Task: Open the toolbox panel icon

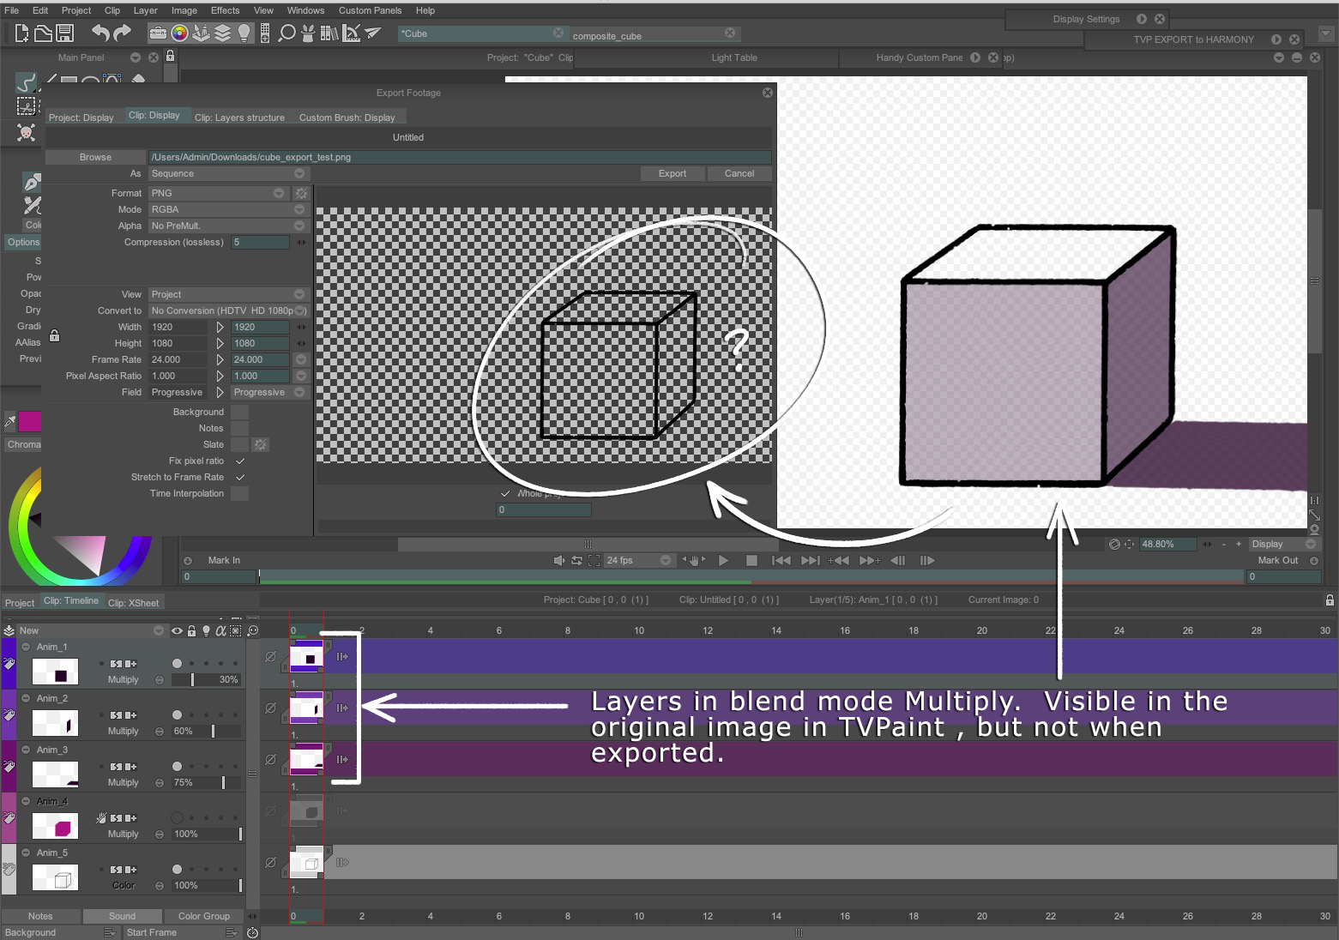Action: 158,33
